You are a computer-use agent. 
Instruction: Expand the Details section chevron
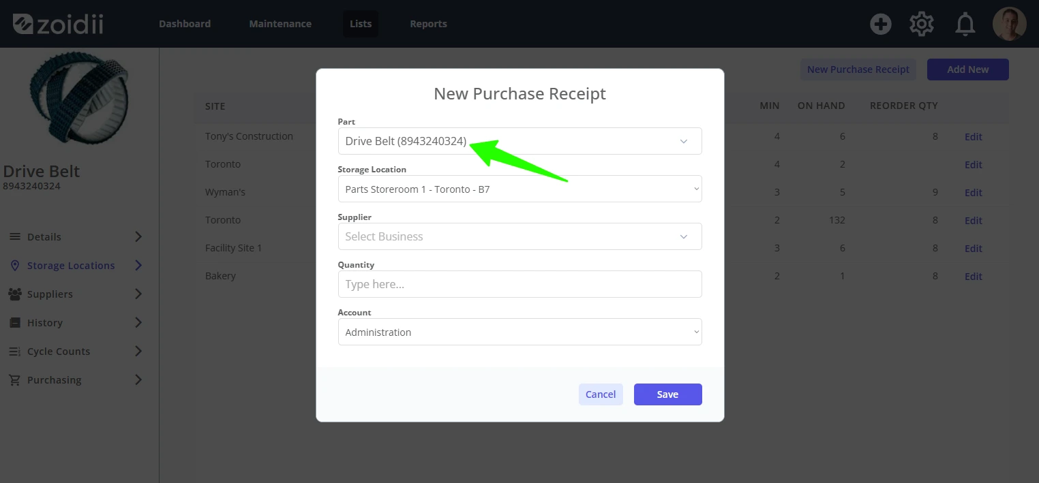138,237
